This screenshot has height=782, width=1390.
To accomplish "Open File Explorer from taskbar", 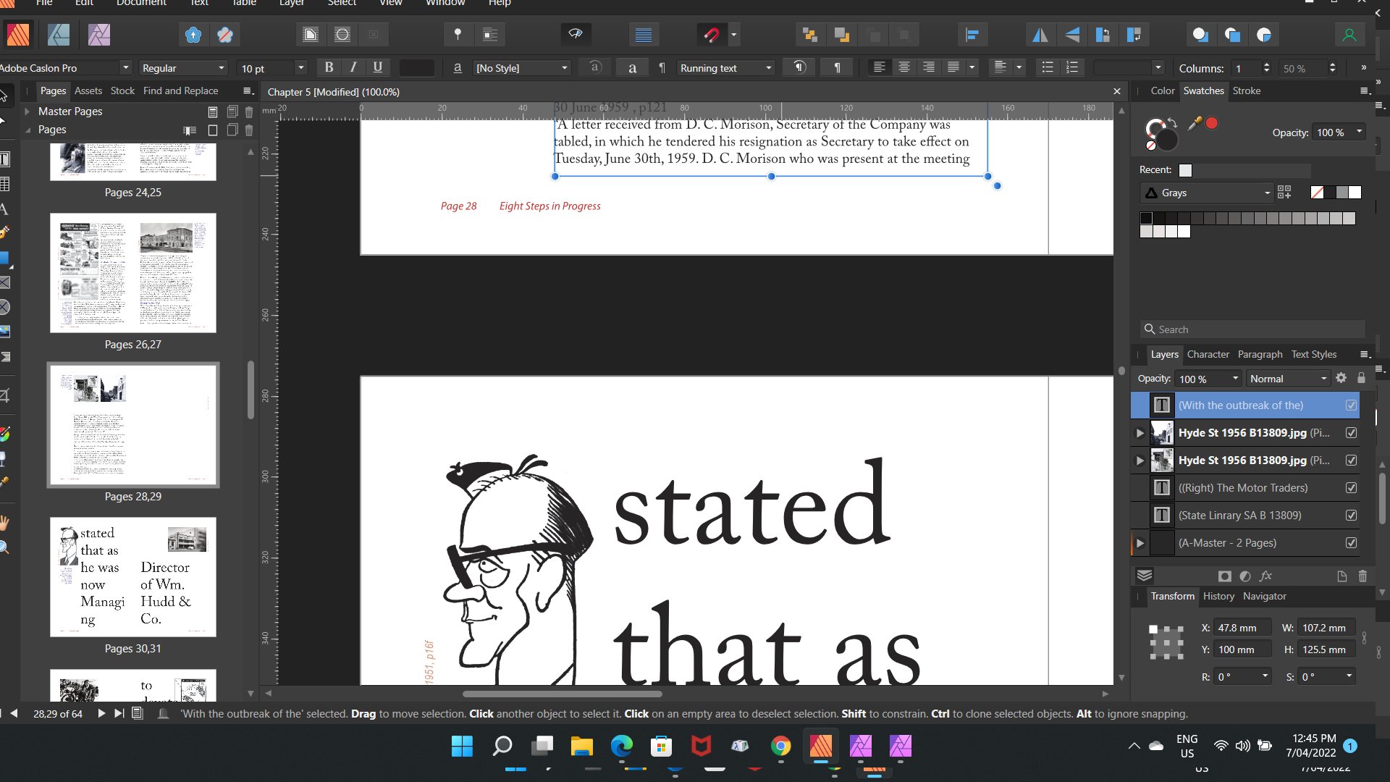I will (581, 746).
